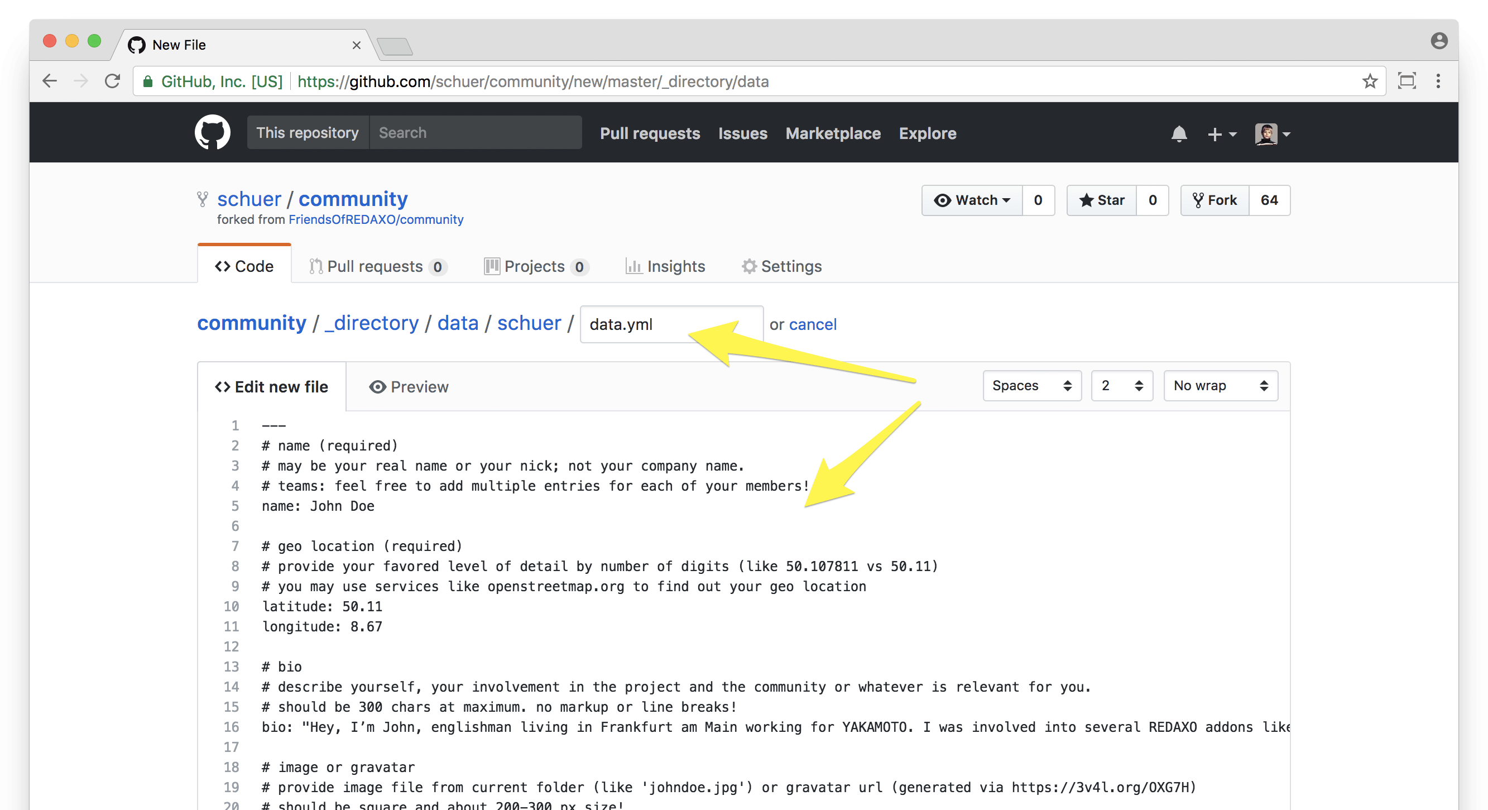1488x810 pixels.
Task: Click the cancel link
Action: 812,324
